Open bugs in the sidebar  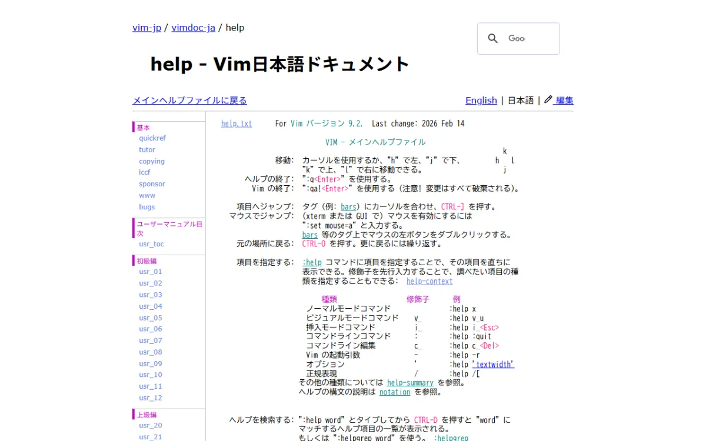click(x=147, y=207)
